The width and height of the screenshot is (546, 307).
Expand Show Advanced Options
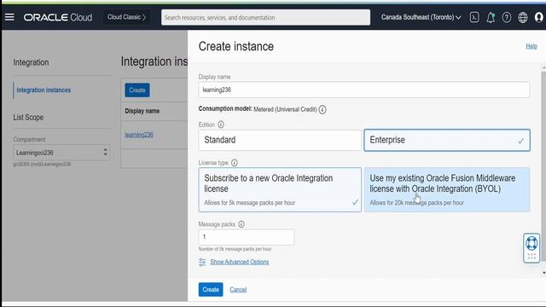[x=239, y=262]
